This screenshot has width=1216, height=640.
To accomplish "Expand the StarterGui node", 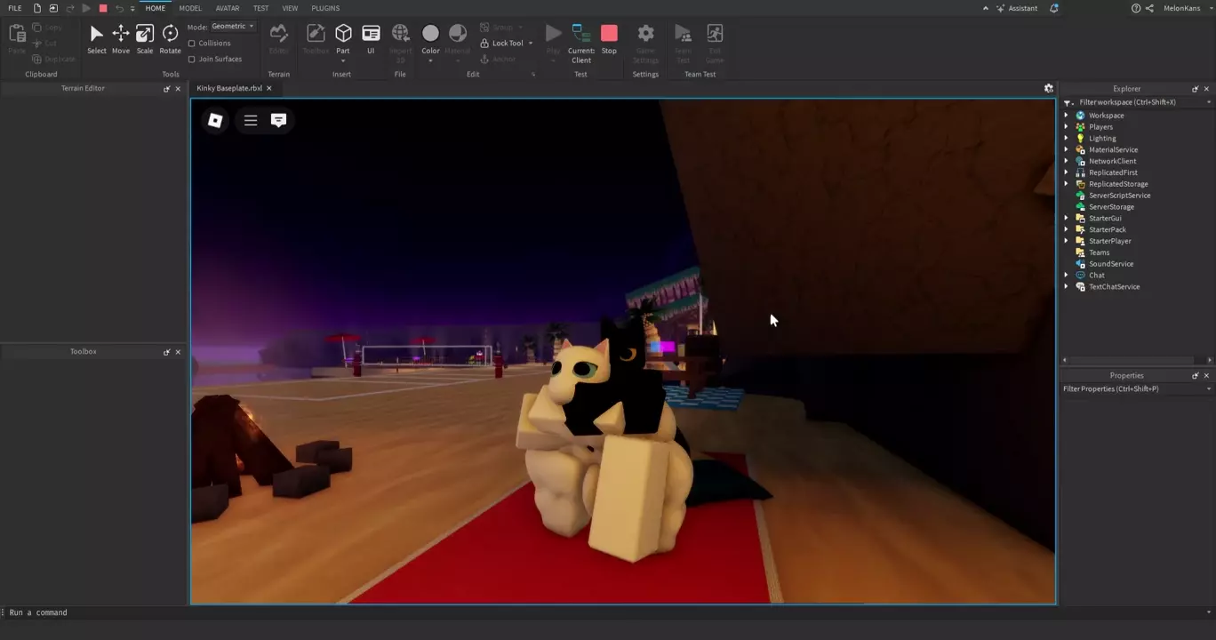I will (x=1067, y=218).
